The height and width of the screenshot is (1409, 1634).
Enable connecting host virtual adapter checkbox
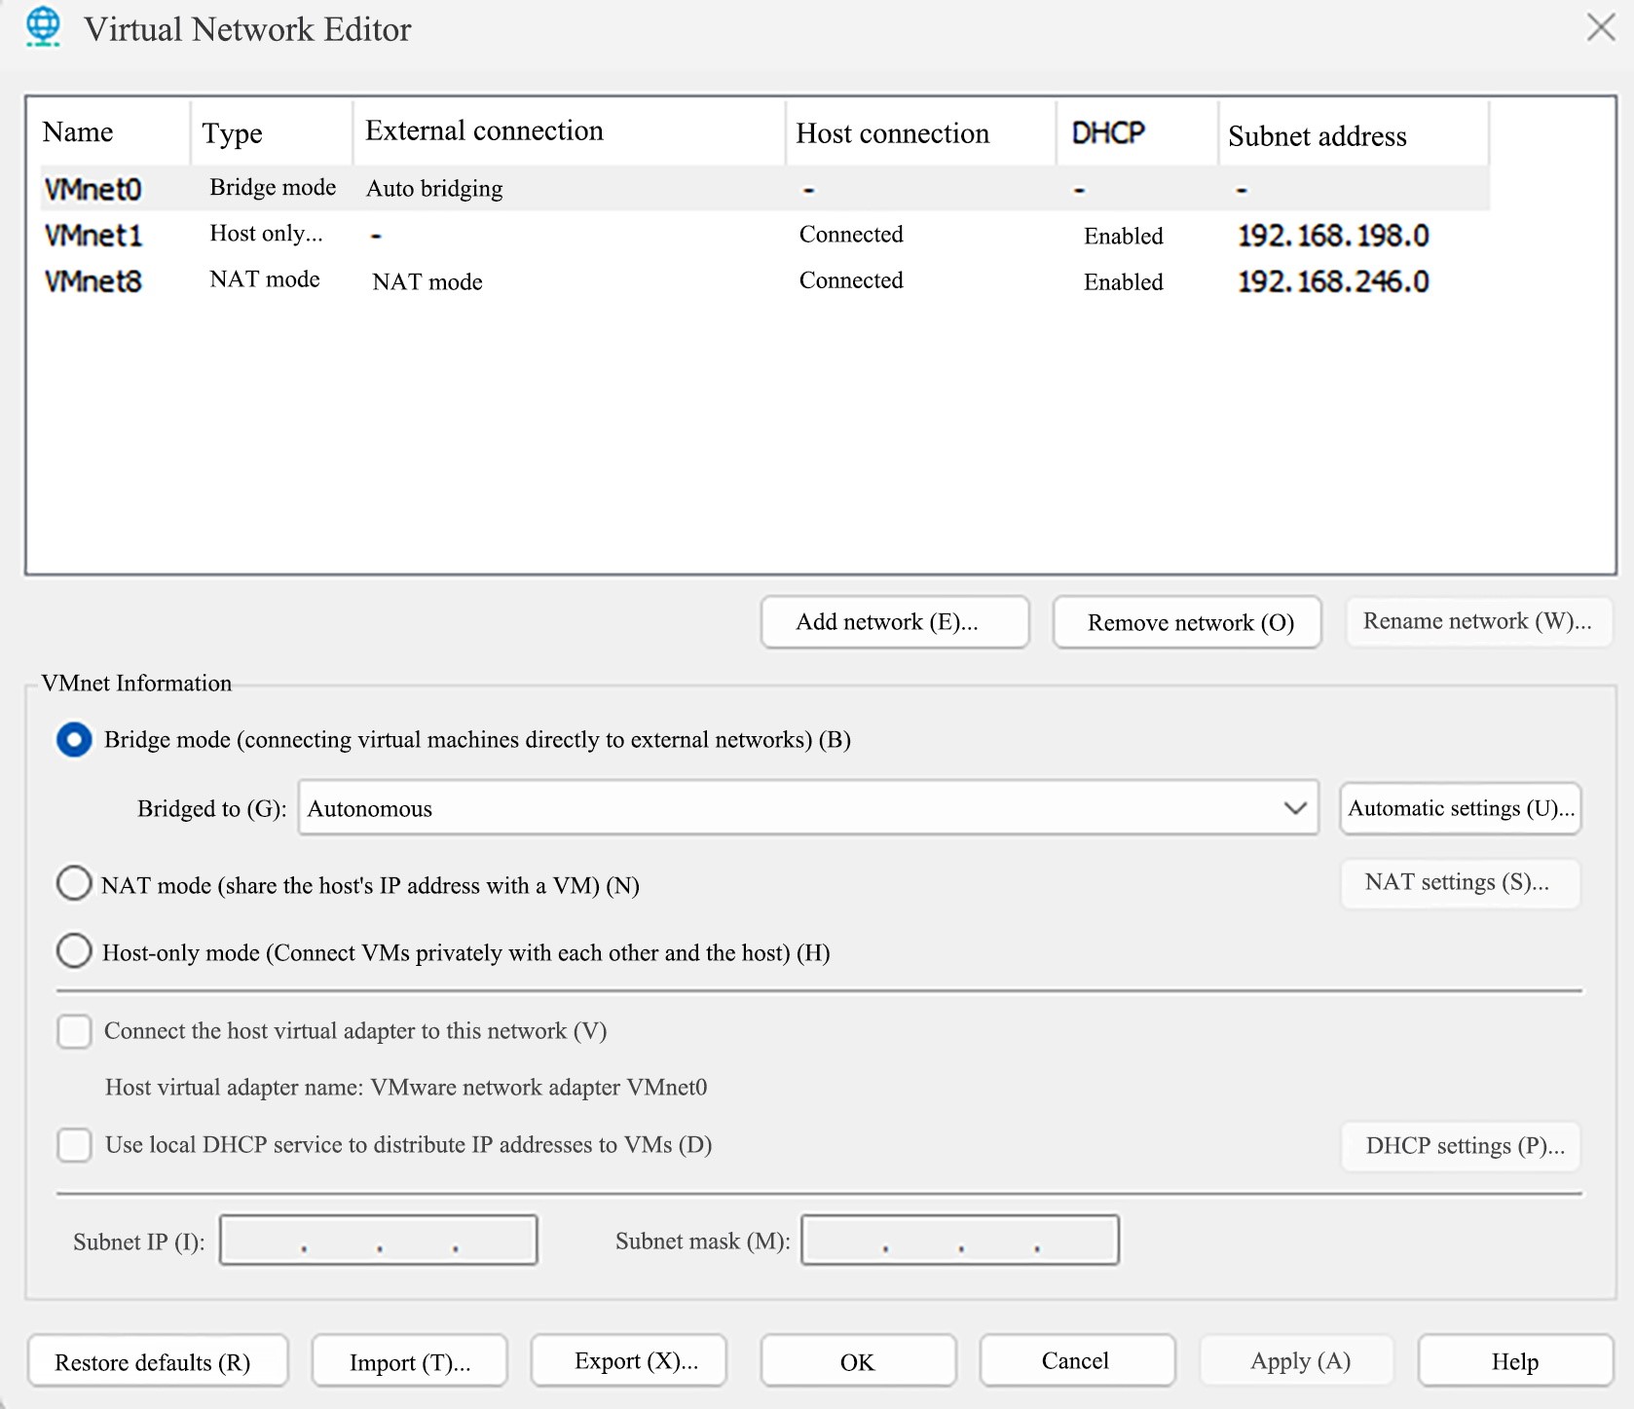pos(74,1031)
